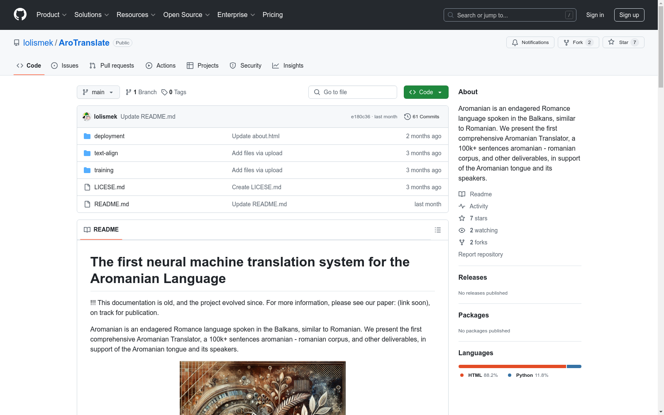Click the Search or jump to field

pos(510,15)
